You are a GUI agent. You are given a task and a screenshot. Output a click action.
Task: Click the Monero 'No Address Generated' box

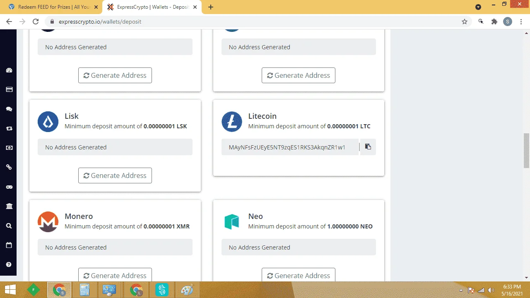[115, 247]
